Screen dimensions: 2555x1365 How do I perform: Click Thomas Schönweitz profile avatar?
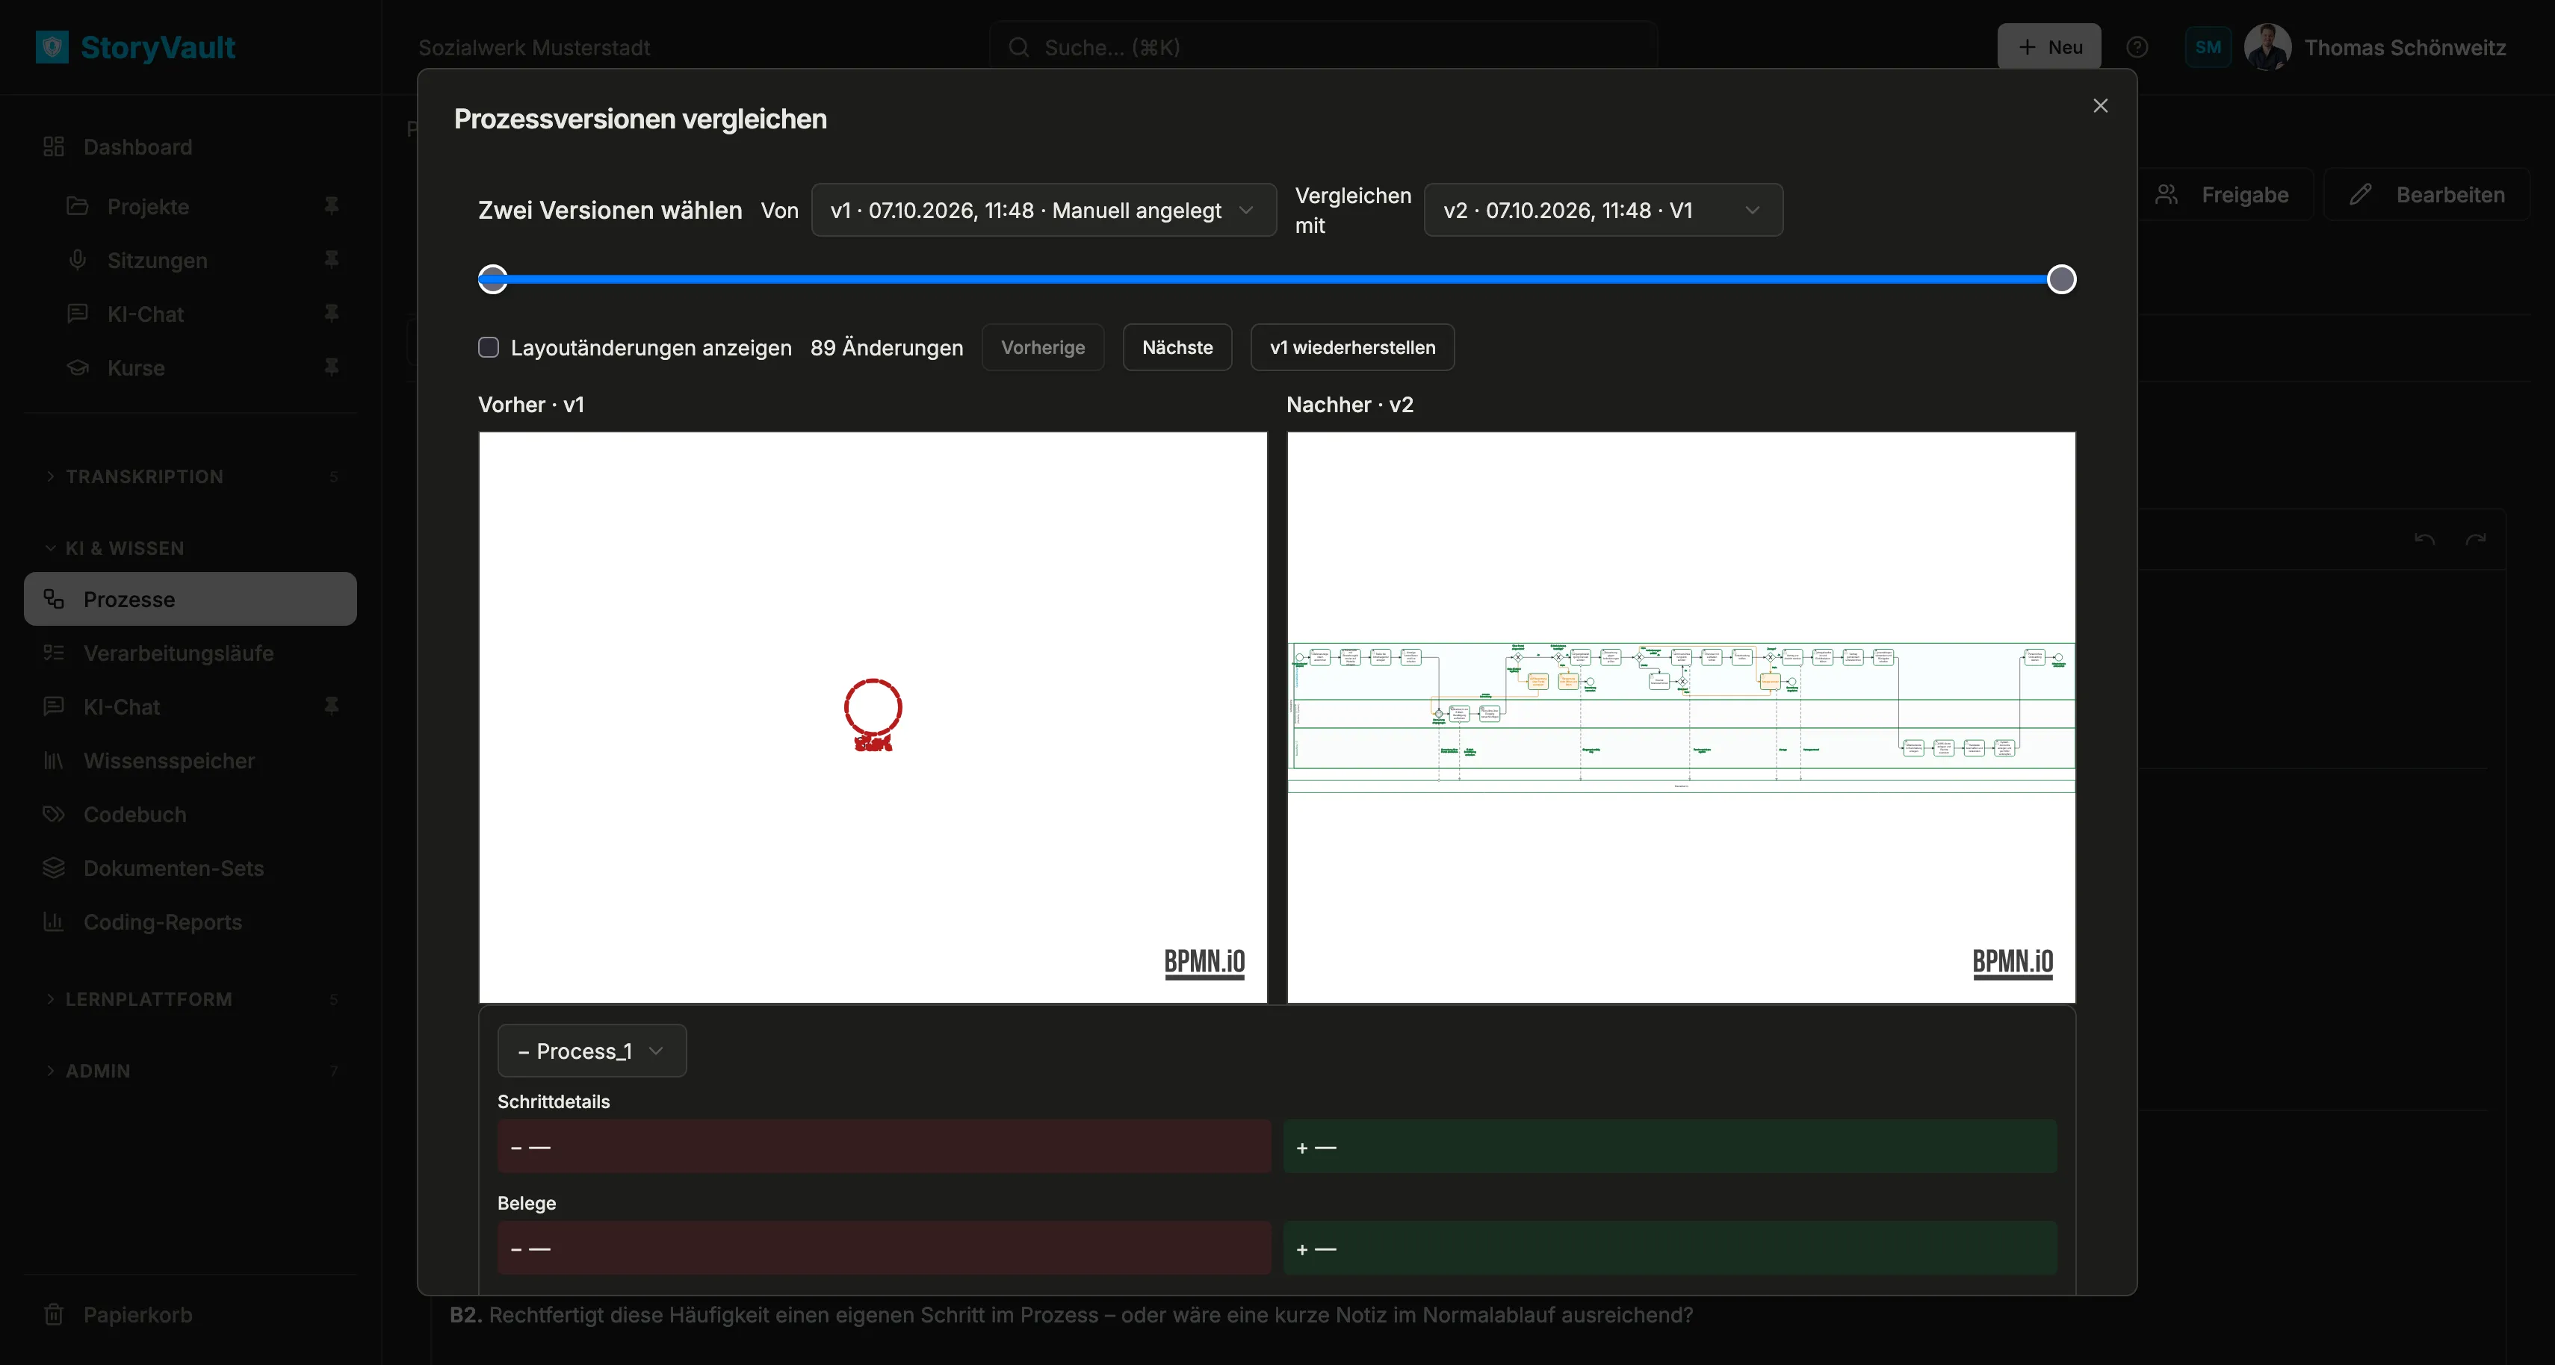coord(2267,46)
